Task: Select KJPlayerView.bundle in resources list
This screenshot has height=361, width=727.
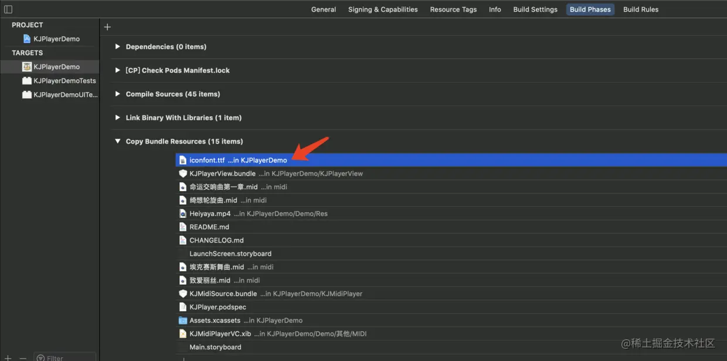Action: pyautogui.click(x=451, y=173)
